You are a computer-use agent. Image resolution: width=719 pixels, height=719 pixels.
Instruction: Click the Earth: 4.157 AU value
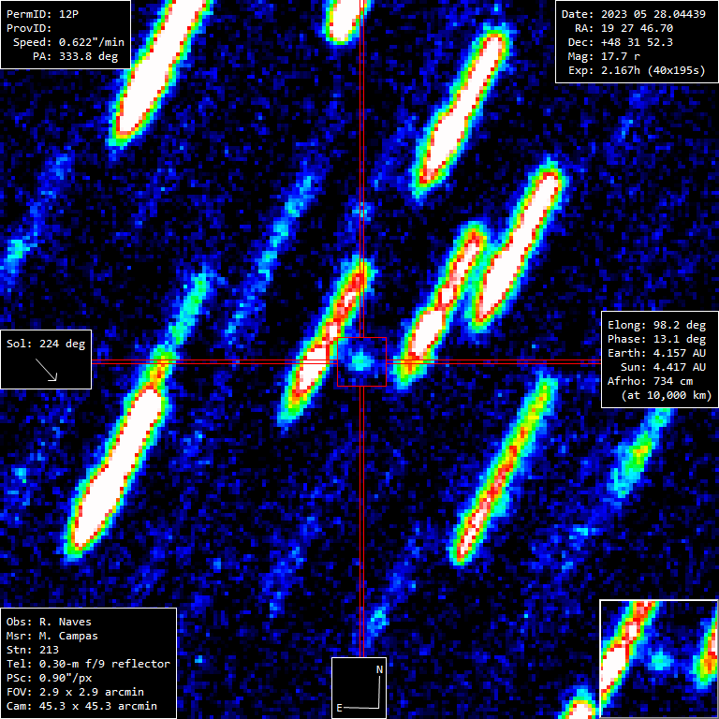click(656, 353)
